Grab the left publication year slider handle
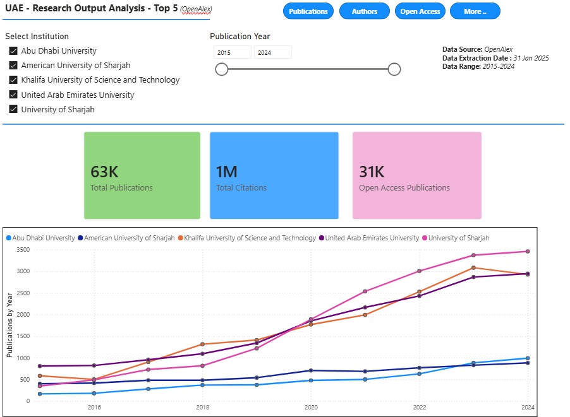 pyautogui.click(x=222, y=69)
